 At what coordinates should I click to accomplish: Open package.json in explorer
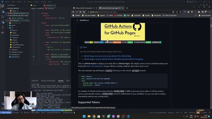click(x=16, y=55)
